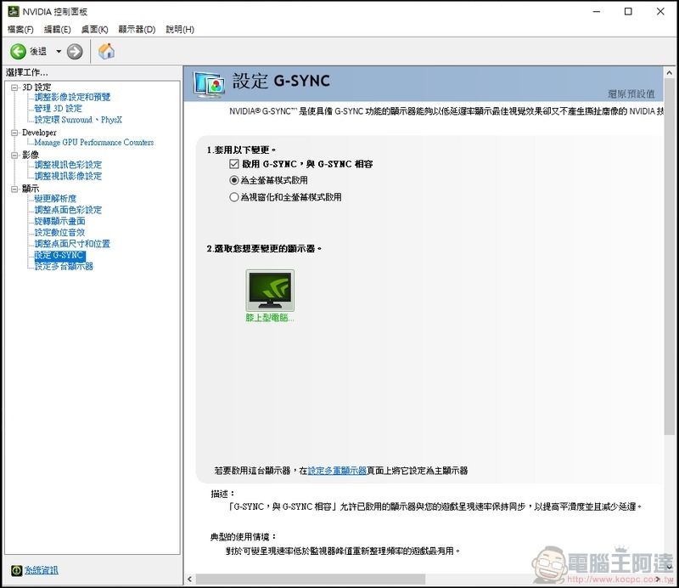Click the system information icon
This screenshot has width=679, height=588.
coord(16,570)
